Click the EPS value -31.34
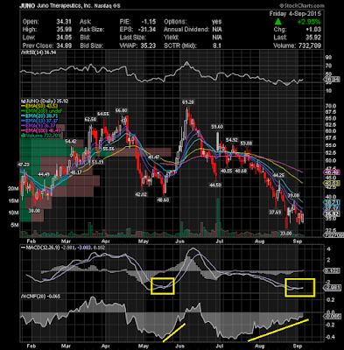 [x=147, y=30]
